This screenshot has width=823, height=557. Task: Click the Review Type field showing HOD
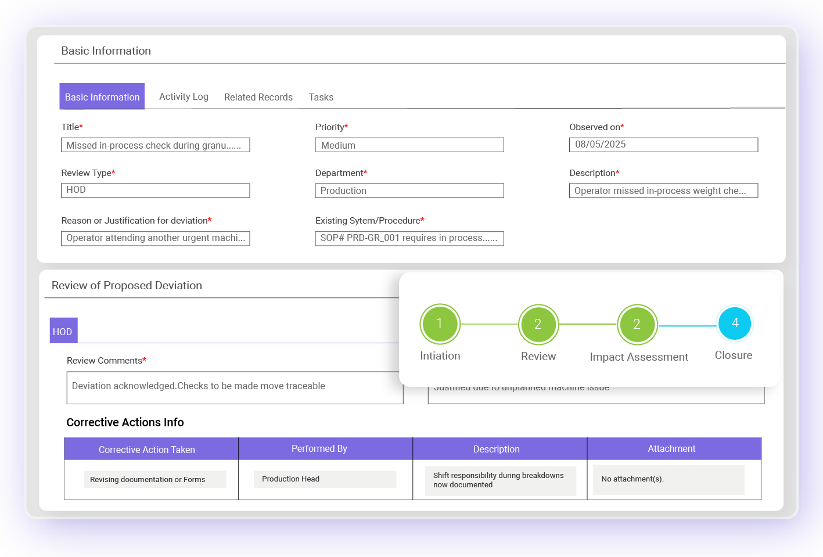point(156,191)
